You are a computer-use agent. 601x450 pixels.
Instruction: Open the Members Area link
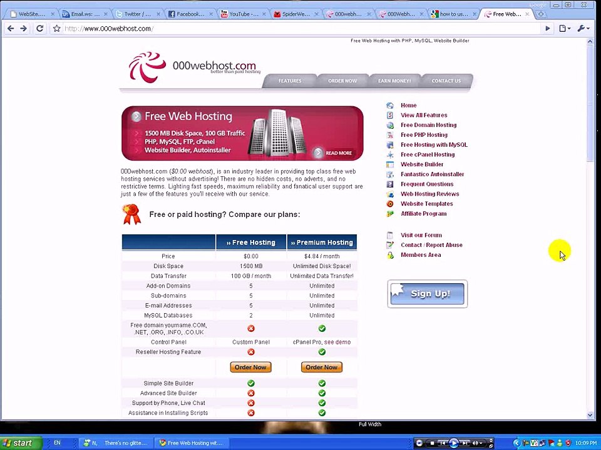421,255
